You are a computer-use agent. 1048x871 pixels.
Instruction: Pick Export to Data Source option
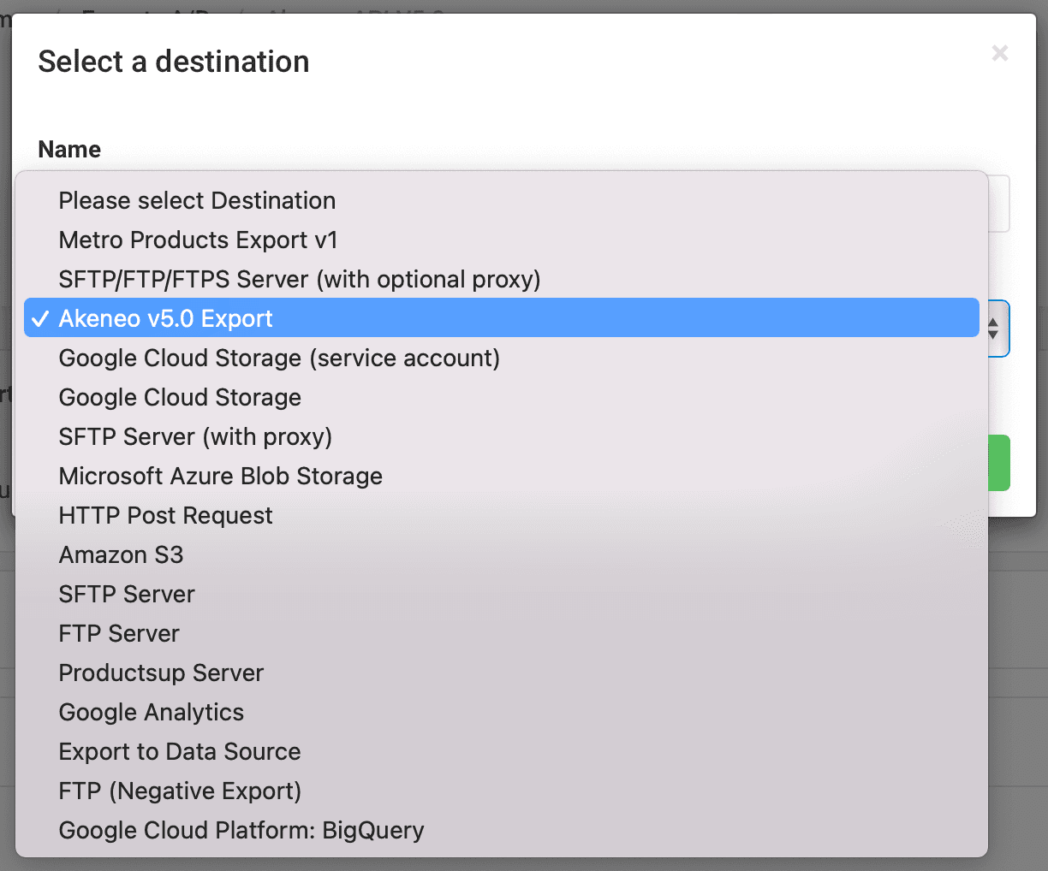point(180,751)
